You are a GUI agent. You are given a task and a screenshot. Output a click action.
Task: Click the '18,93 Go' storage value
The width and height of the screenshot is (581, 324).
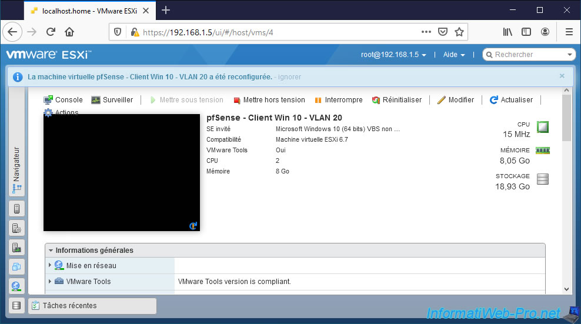coord(512,186)
